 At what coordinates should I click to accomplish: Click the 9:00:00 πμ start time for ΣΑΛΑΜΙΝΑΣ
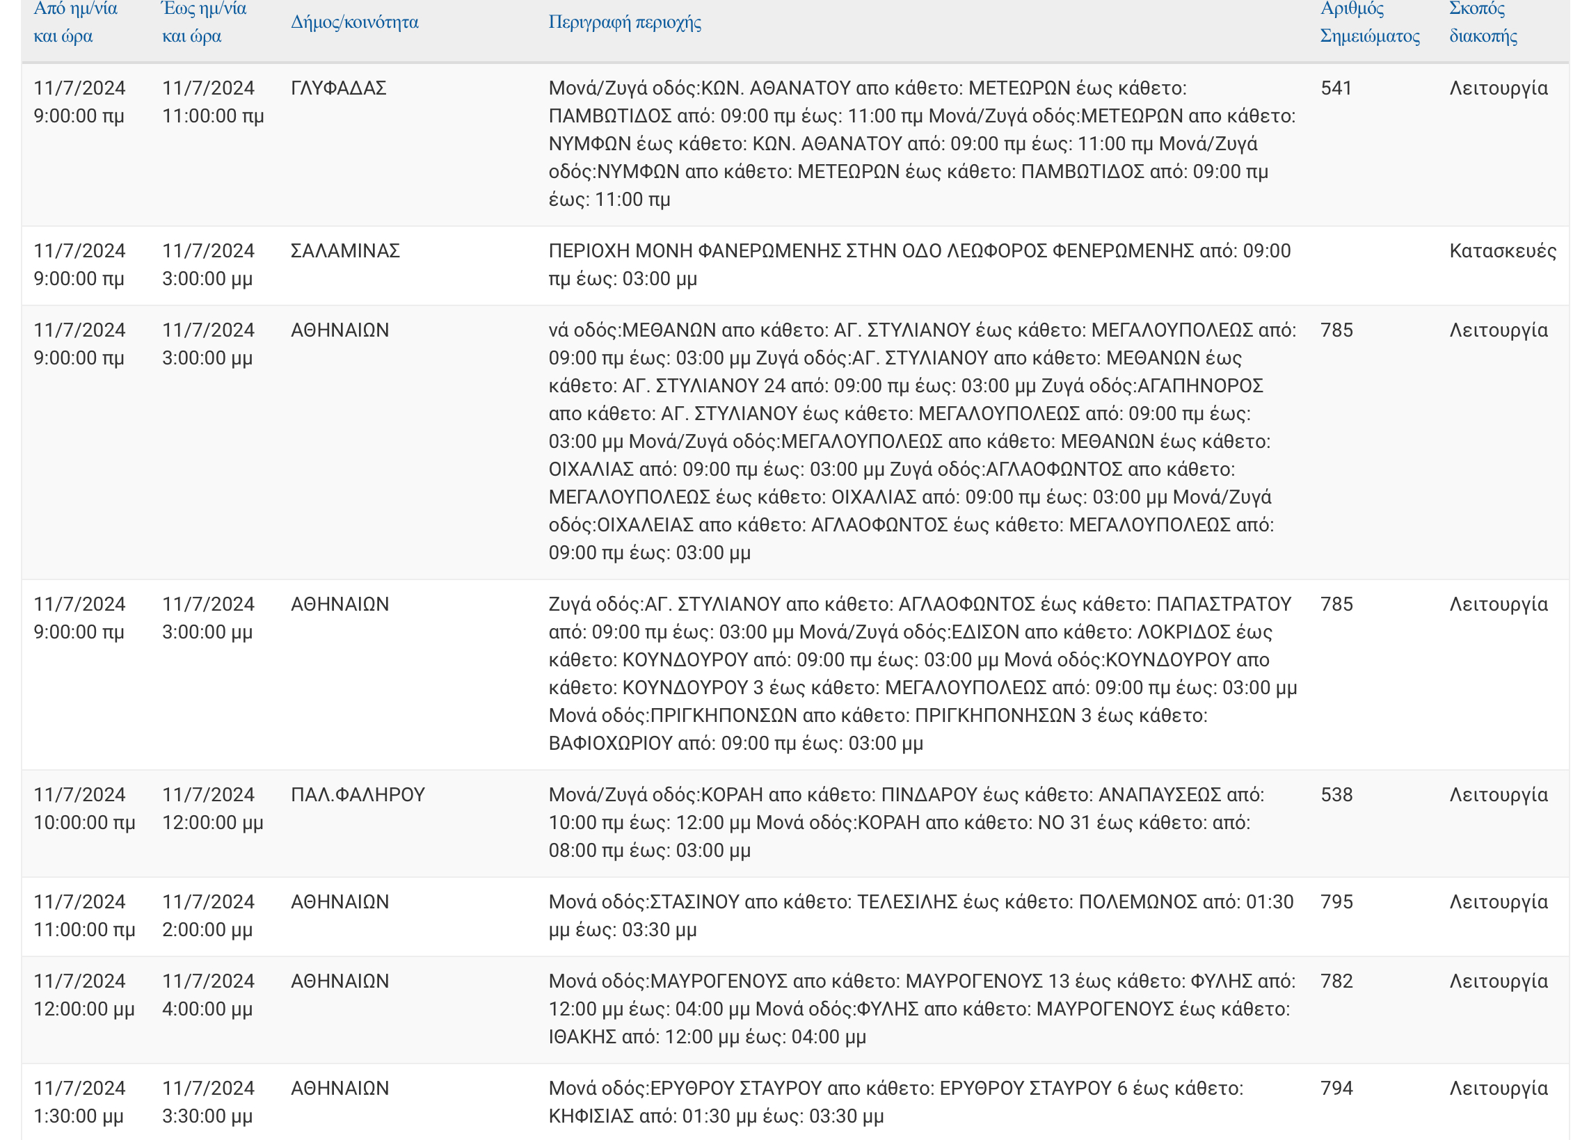tap(79, 265)
